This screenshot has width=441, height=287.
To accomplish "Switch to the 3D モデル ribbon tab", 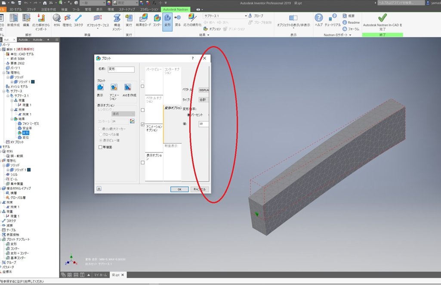I will 15,9.
